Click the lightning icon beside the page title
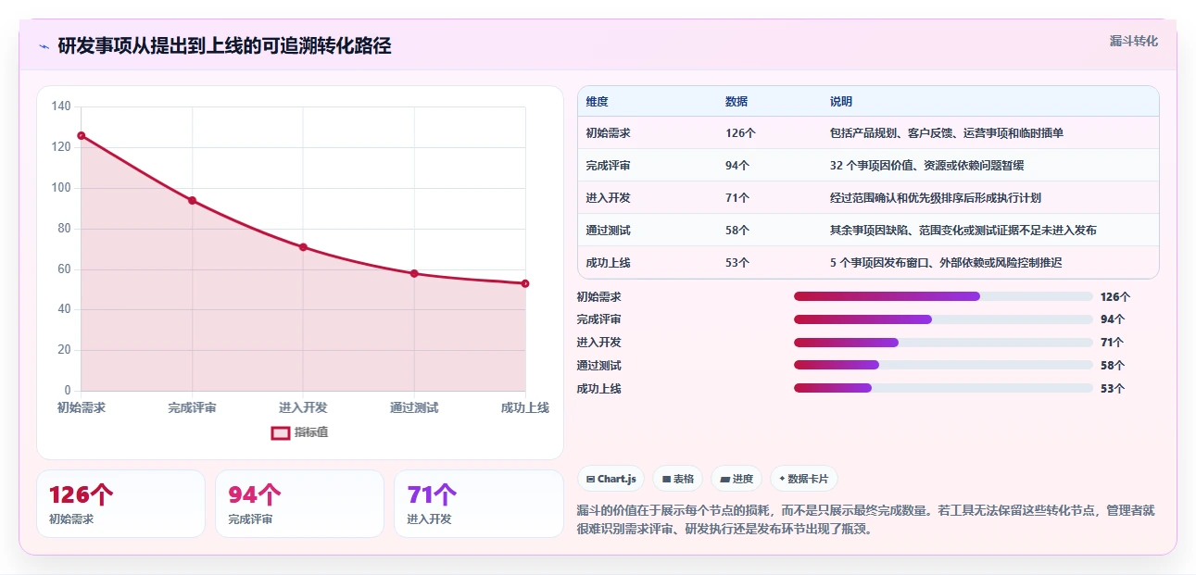This screenshot has width=1196, height=575. coord(44,46)
